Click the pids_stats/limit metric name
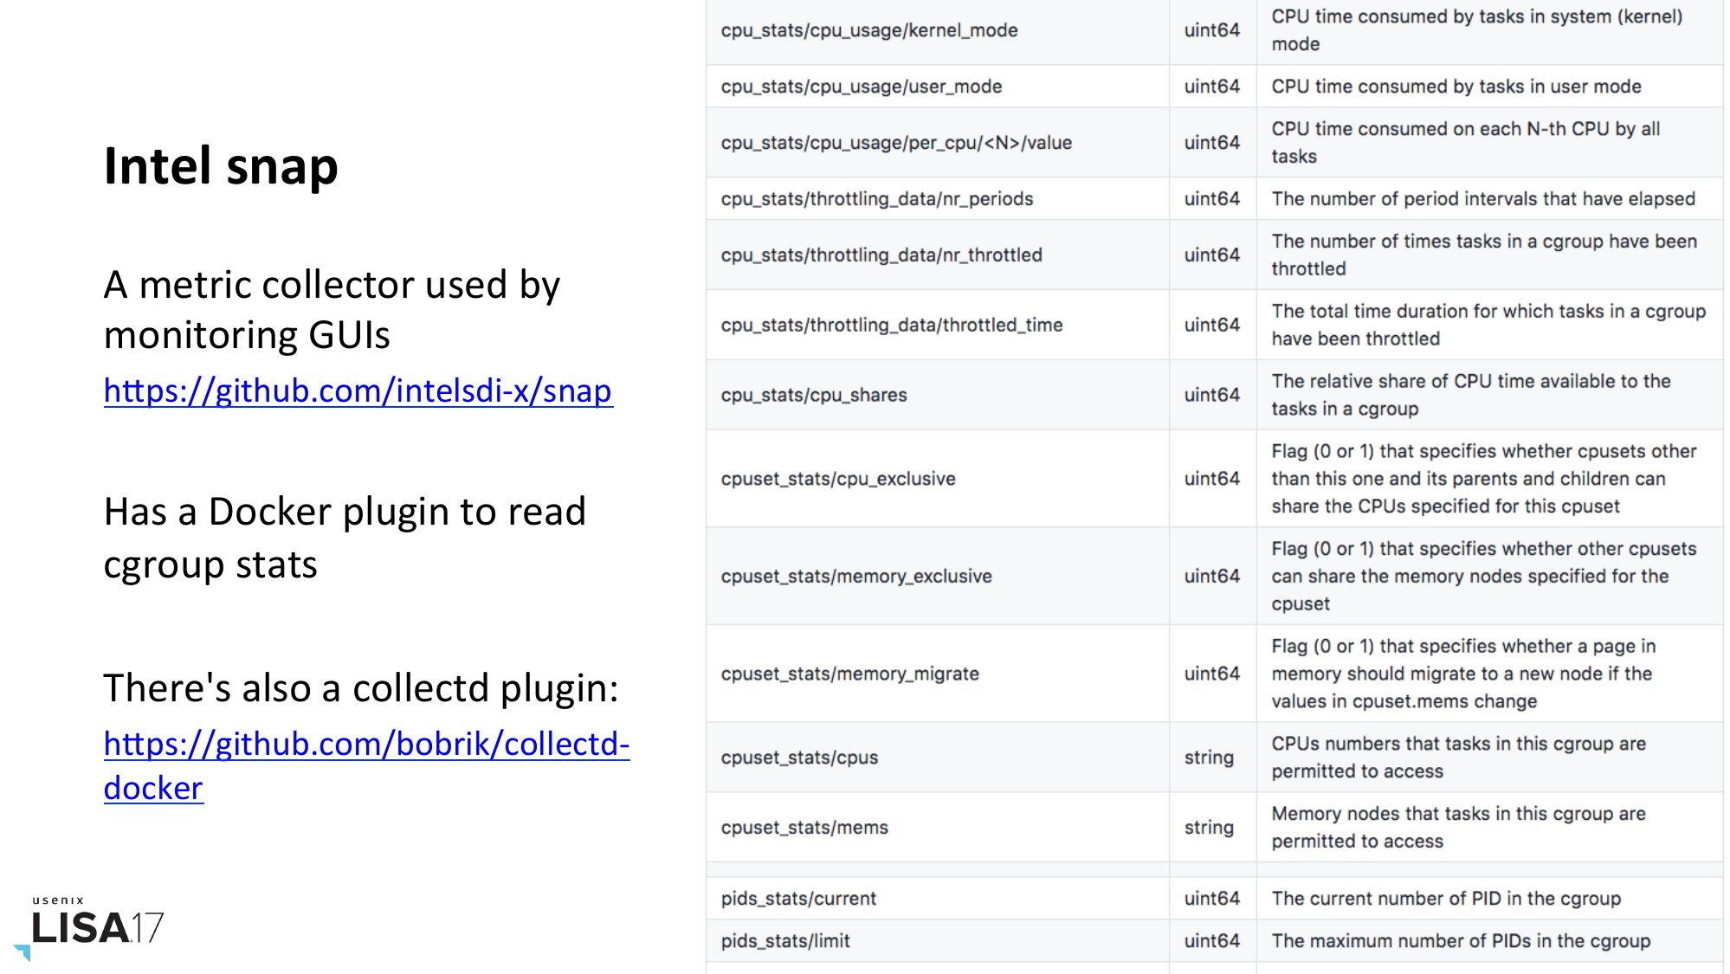This screenshot has width=1730, height=974. (x=784, y=941)
